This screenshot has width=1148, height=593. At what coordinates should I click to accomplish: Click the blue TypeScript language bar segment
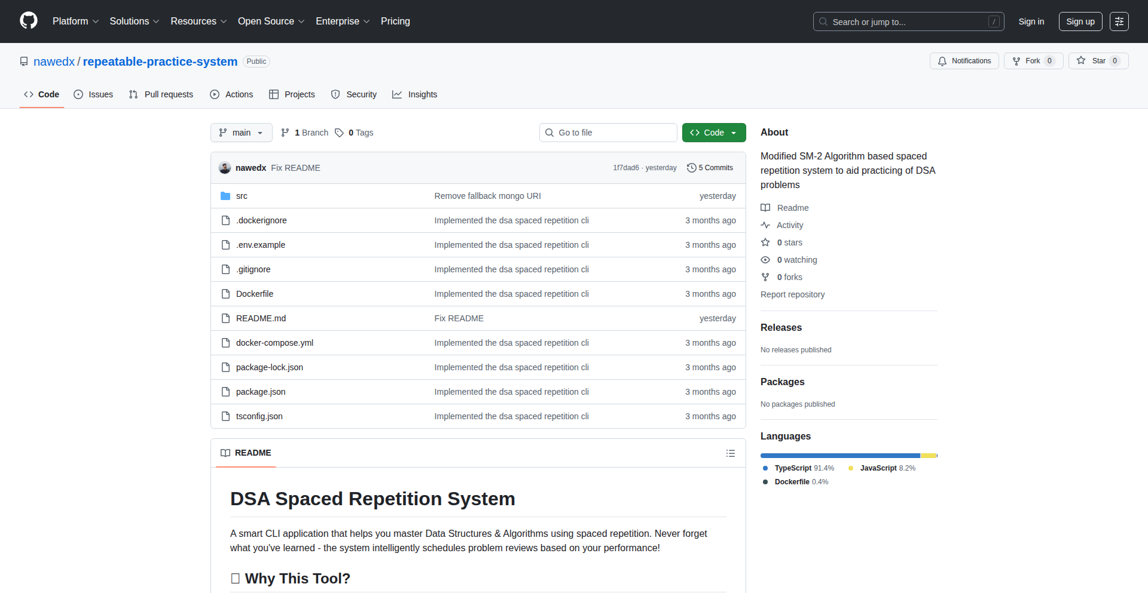coord(839,456)
